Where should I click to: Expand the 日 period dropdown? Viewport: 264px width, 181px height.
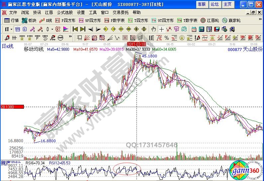click(8, 29)
